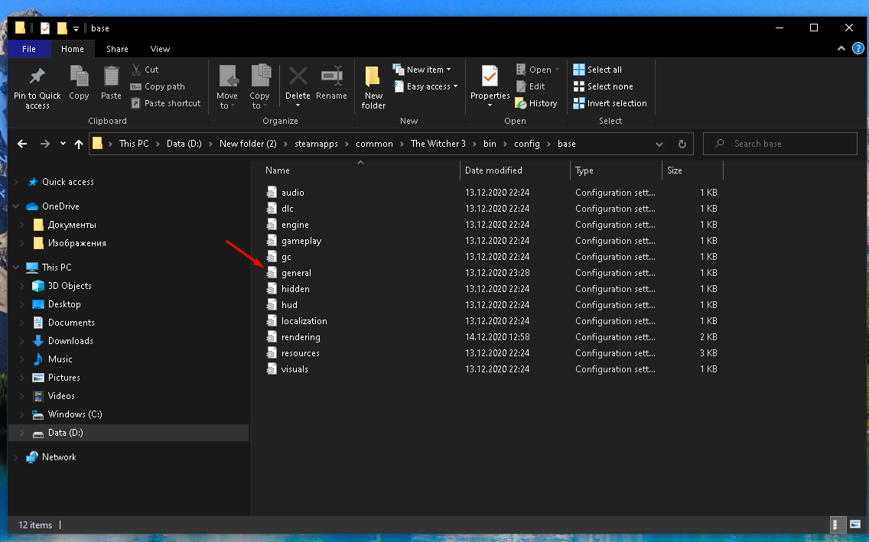Collapse the ribbon with the chevron
Screen dimensions: 869x542
coord(841,49)
